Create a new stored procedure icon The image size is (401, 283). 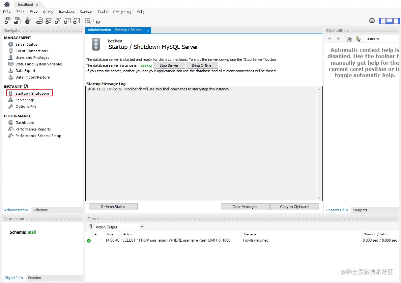pos(67,21)
